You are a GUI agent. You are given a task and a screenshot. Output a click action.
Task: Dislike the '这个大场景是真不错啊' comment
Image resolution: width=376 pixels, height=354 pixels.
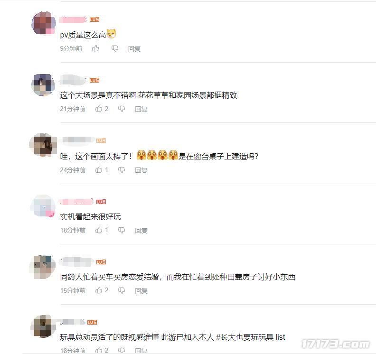click(x=122, y=109)
